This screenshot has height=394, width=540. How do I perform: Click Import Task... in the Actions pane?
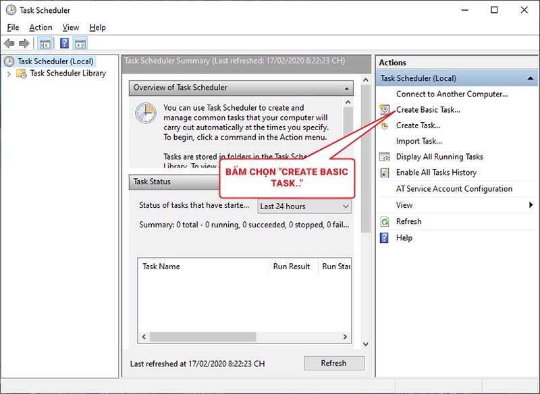418,141
